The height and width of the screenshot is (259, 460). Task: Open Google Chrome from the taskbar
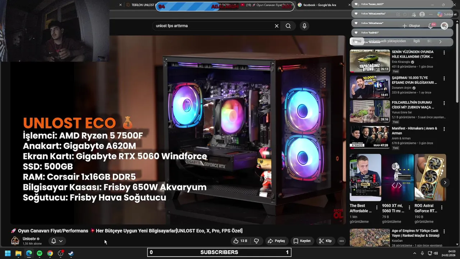pos(50,253)
